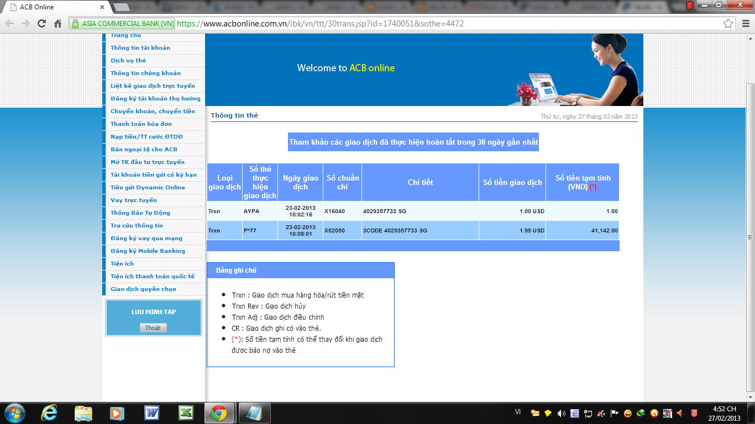Click the 1.95 USD transaction amount
The height and width of the screenshot is (424, 755).
click(532, 231)
